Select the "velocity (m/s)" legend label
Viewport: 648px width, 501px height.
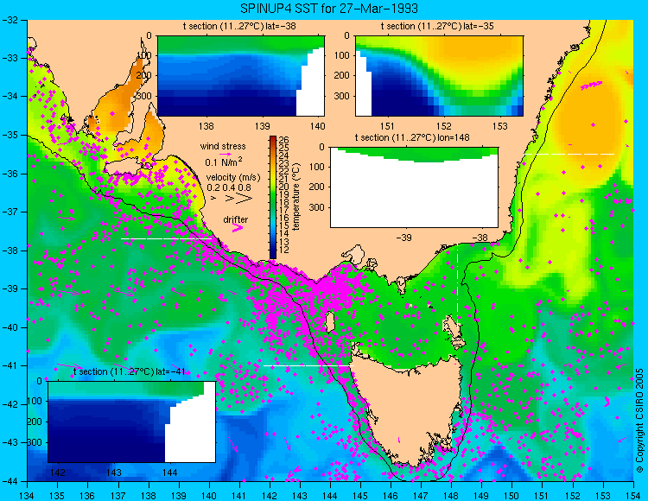[x=233, y=178]
